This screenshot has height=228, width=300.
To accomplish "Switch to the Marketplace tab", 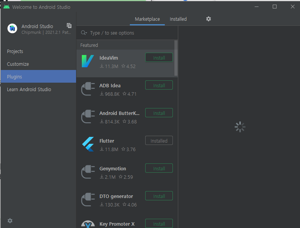I will pyautogui.click(x=147, y=19).
